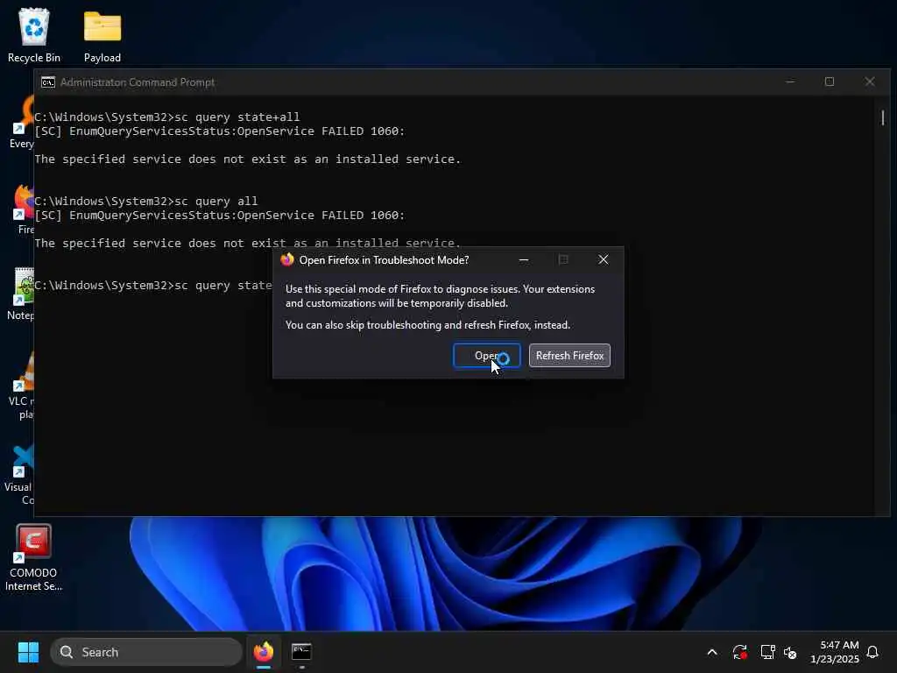Select the Payload folder on the desktop
897x673 pixels.
pyautogui.click(x=102, y=35)
